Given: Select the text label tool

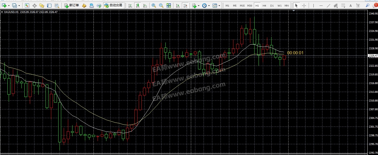Looking at the screenshot, I should tap(358, 6).
